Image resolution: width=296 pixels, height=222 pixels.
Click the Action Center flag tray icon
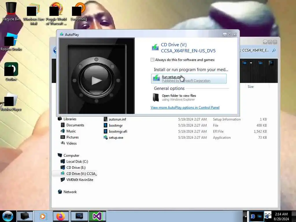(253, 216)
